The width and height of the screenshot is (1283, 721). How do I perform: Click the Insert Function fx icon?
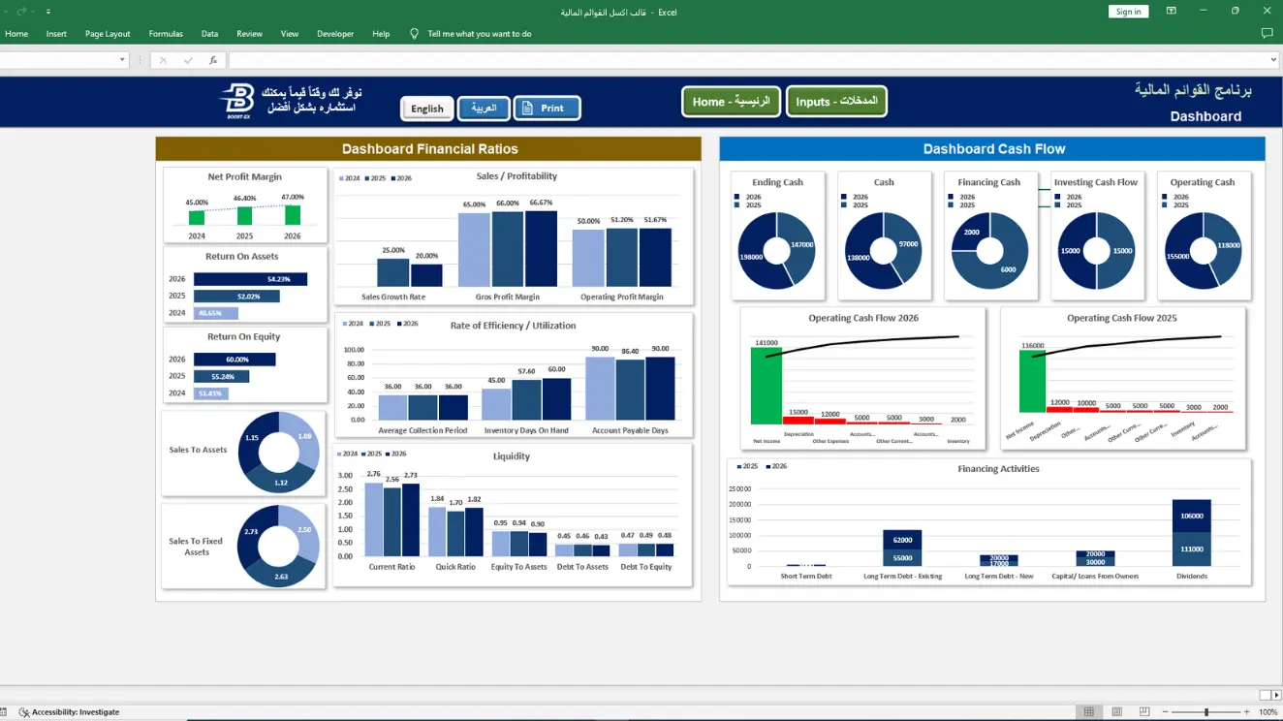213,60
